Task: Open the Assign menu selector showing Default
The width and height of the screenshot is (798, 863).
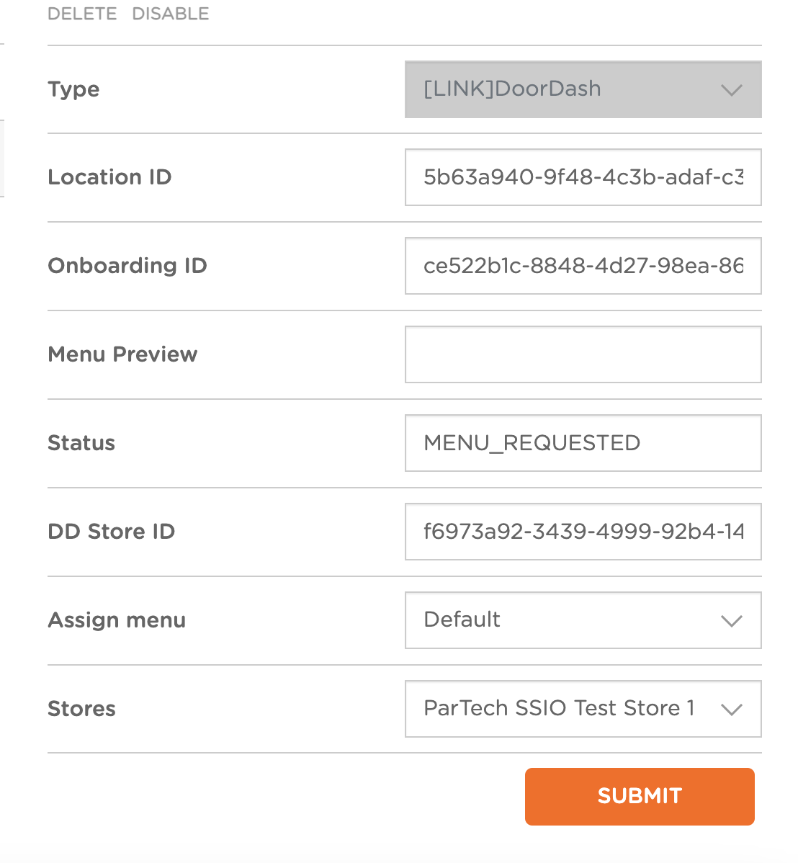Action: [x=583, y=620]
